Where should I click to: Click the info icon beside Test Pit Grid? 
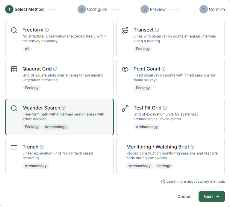pos(165,108)
